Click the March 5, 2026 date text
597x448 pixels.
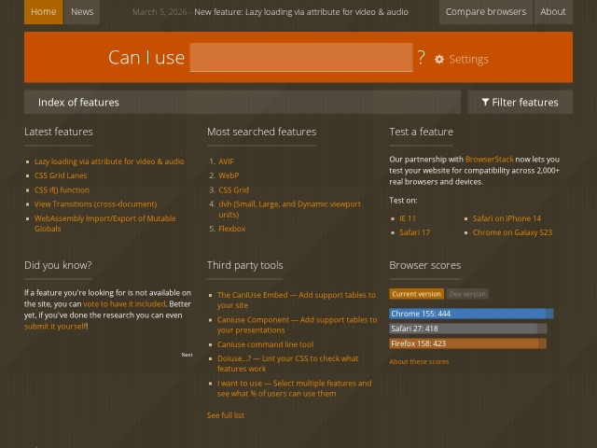point(160,12)
